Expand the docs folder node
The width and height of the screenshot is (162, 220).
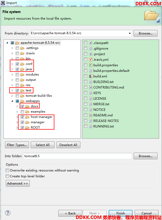pos(17,106)
